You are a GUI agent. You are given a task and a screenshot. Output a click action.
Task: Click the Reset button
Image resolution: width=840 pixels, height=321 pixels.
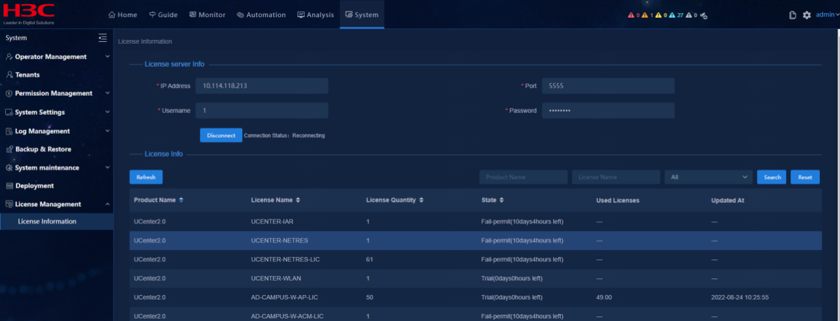pyautogui.click(x=805, y=177)
